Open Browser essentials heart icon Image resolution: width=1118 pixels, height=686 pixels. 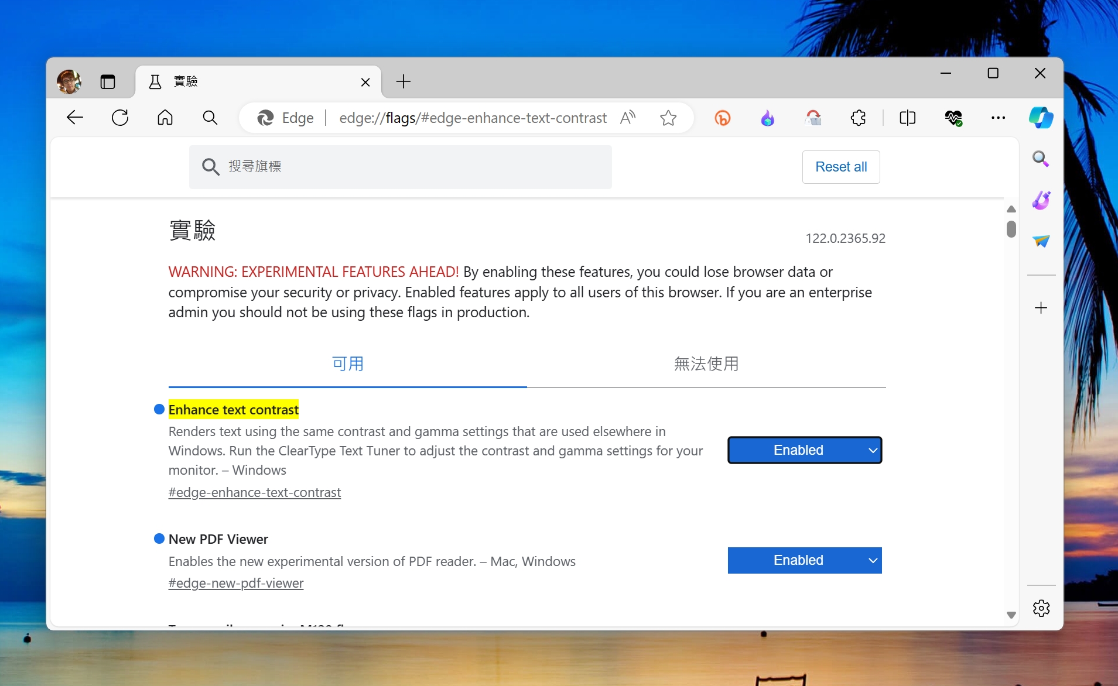[953, 118]
